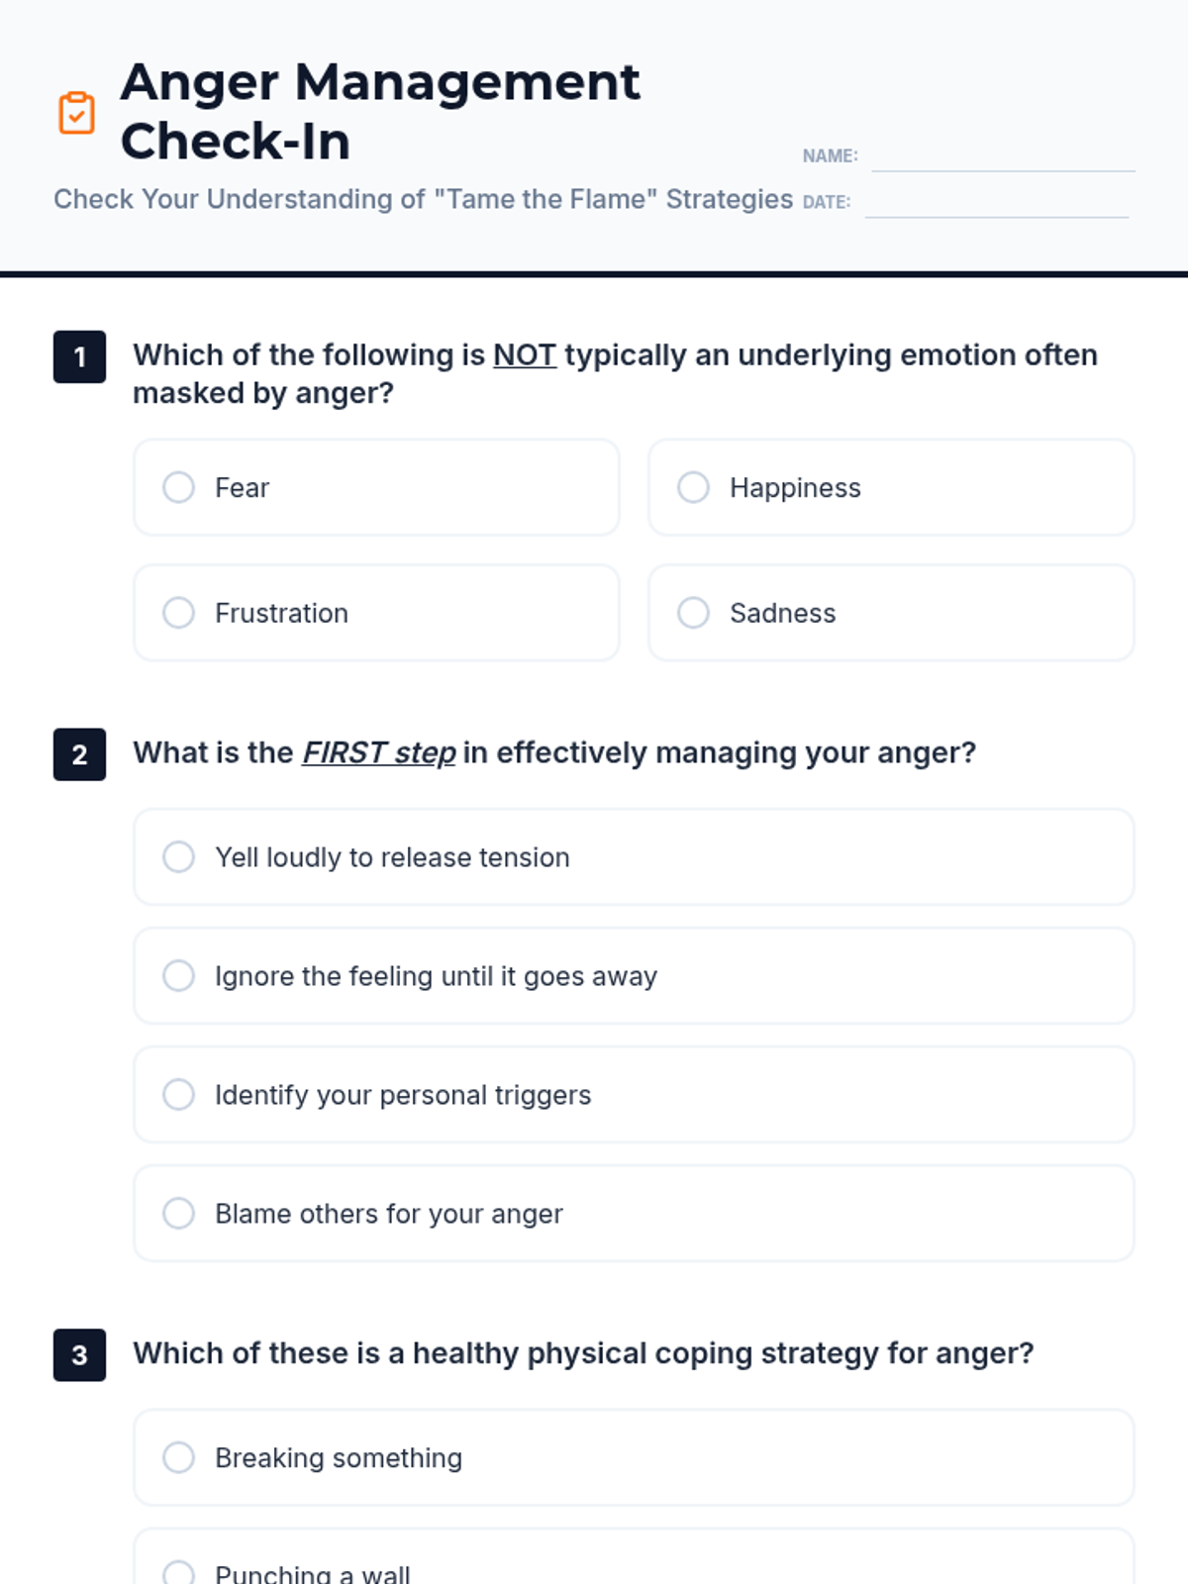
Task: Click the Name input line
Action: pos(1002,158)
